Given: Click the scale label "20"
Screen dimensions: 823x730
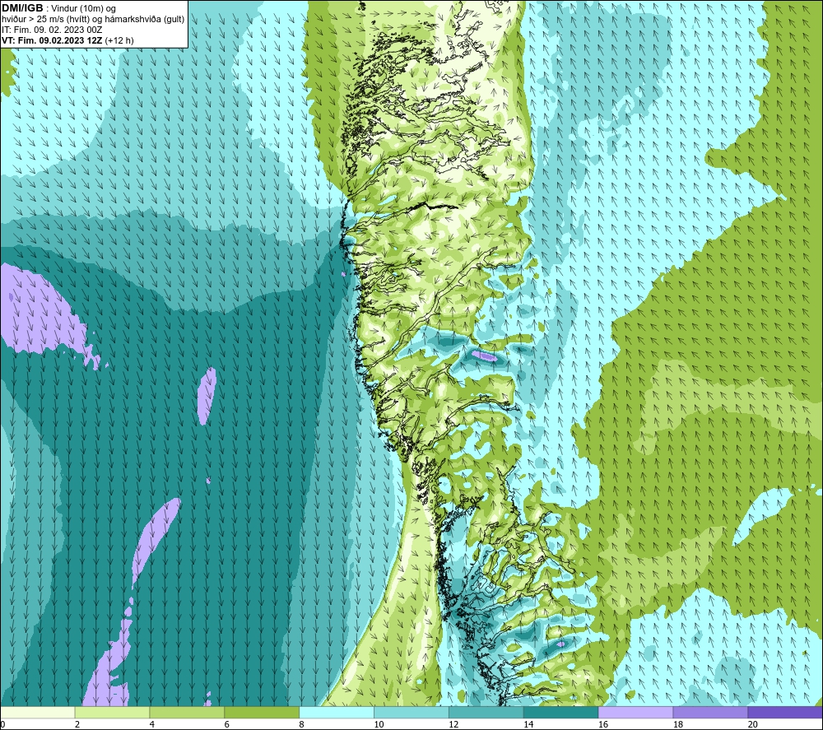Looking at the screenshot, I should point(753,725).
